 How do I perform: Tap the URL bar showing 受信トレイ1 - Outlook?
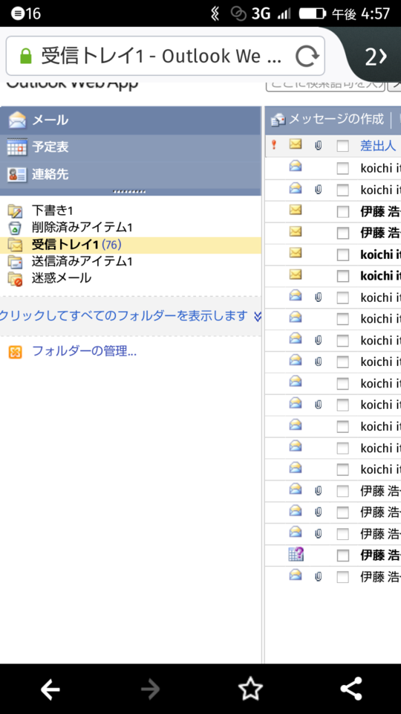coord(165,56)
